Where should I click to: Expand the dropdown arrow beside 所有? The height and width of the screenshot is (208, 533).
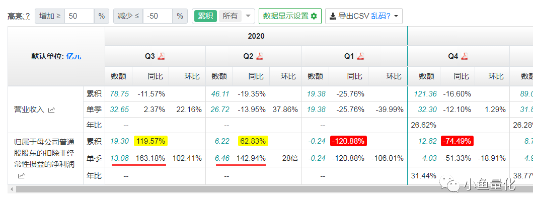(248, 16)
